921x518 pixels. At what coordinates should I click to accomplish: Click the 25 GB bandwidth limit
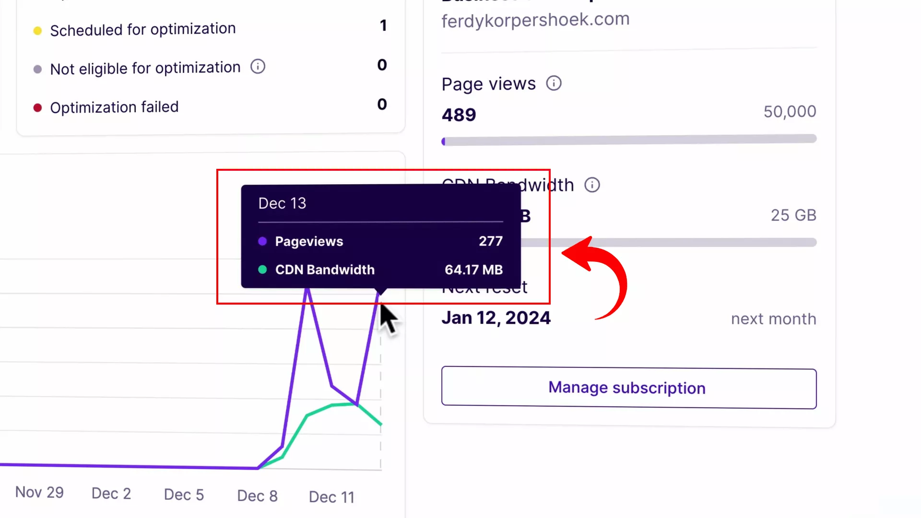click(x=793, y=215)
